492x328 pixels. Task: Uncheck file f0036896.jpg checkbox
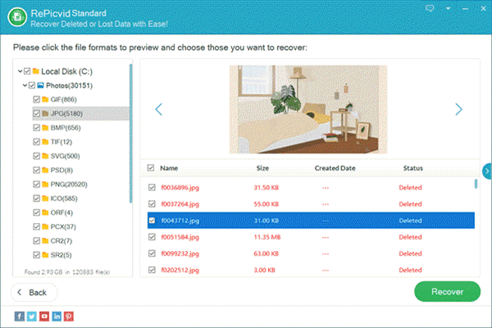coord(152,188)
